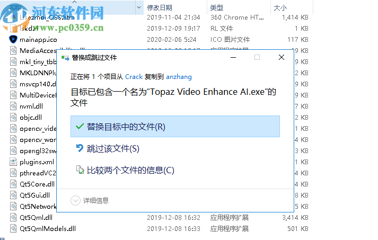378x240 pixels.
Task: Select MediaAccess dll file icon
Action: click(13, 50)
